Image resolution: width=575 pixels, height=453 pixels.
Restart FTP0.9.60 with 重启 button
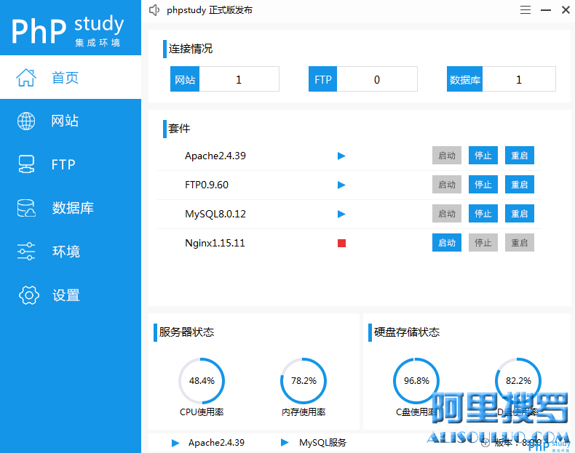pyautogui.click(x=519, y=184)
